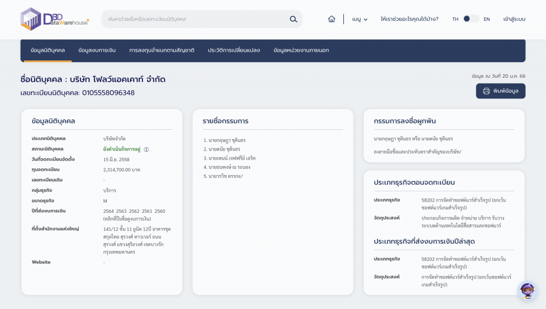Open the ข้อมูลหน่วยงานภายนอก tab
The image size is (546, 309).
301,51
